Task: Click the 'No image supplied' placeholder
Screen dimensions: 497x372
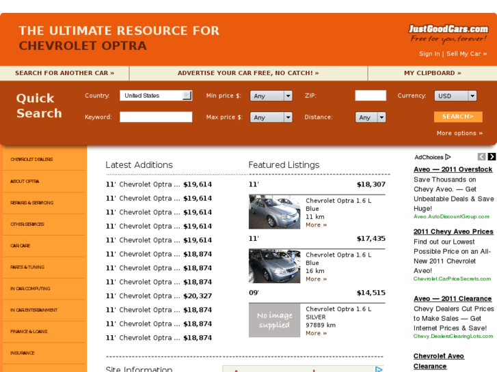Action: [275, 320]
